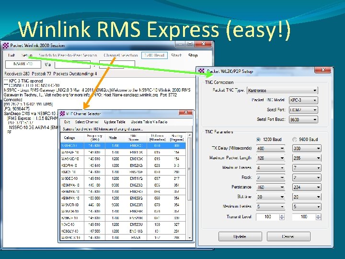Image resolution: width=345 pixels, height=259 pixels.
Task: Click the VHF Channel Selector title bar icon
Action: pos(62,114)
